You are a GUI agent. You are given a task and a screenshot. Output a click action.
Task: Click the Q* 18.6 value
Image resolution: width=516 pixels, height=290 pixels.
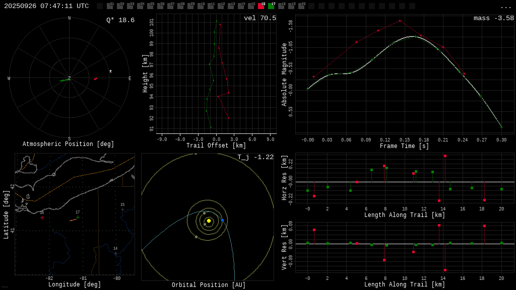click(x=120, y=20)
